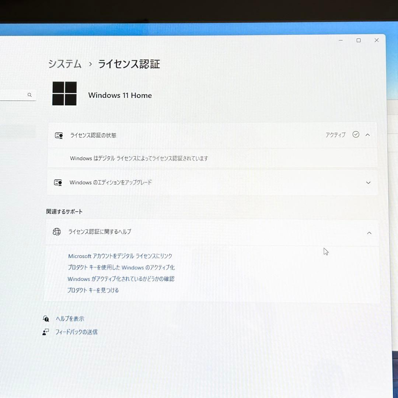Click the globe icon beside ライセンス認証に関するヘルプ
The height and width of the screenshot is (398, 398).
point(57,232)
